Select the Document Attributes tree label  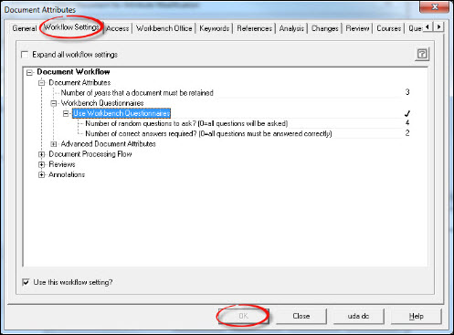79,83
